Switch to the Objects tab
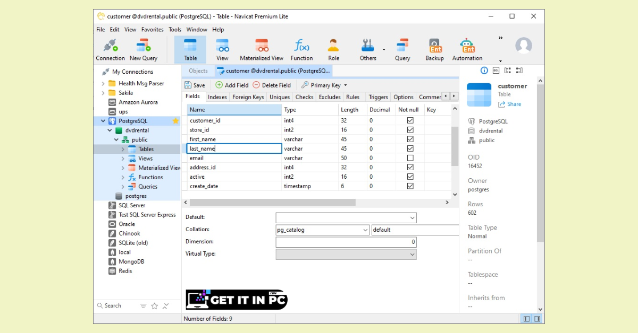This screenshot has width=638, height=333. point(198,71)
